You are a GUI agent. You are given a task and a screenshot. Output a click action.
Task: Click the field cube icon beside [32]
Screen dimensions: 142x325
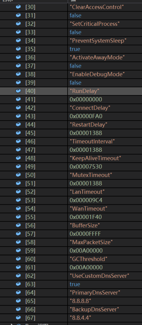(x=18, y=24)
